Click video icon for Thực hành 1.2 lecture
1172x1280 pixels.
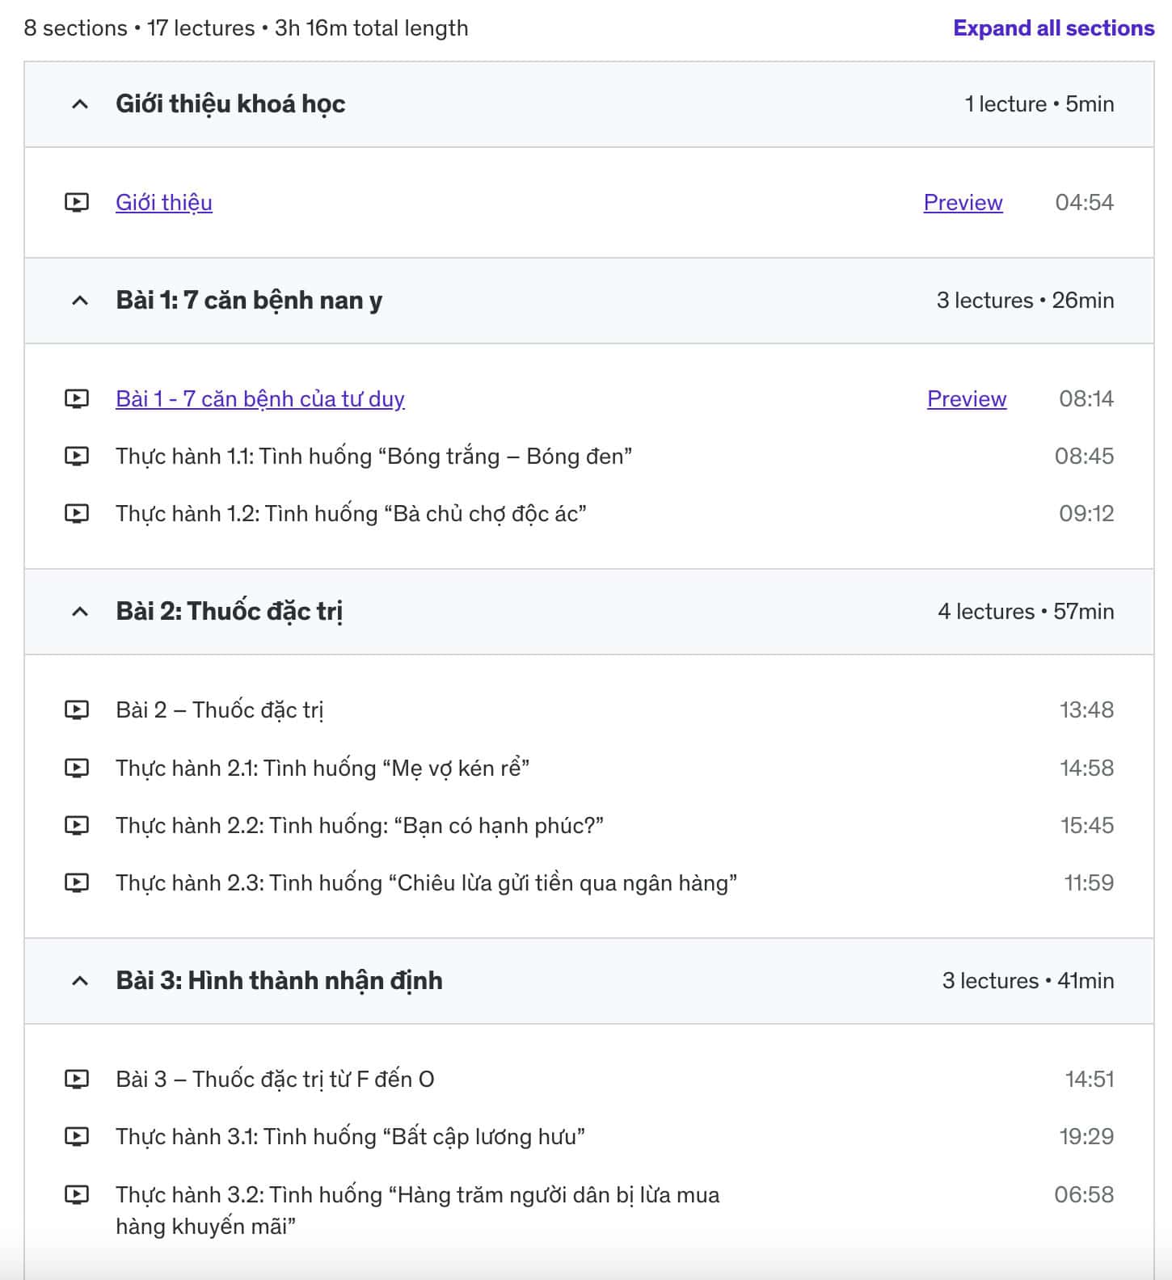click(x=77, y=513)
